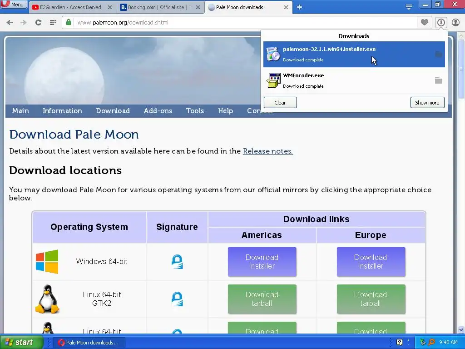Click the page scrollbar up arrow
This screenshot has width=465, height=349.
[x=461, y=36]
